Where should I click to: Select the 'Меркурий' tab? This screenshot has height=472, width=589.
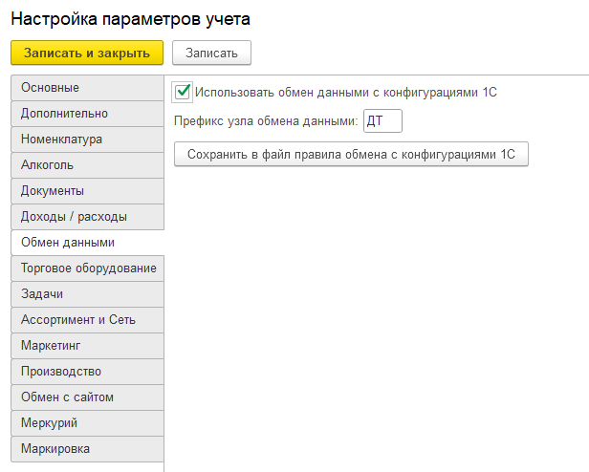coord(87,423)
